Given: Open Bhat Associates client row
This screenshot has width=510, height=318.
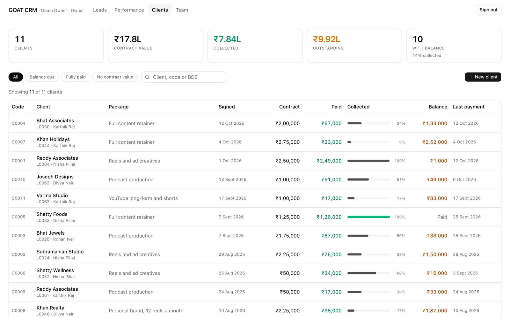Looking at the screenshot, I should point(255,123).
